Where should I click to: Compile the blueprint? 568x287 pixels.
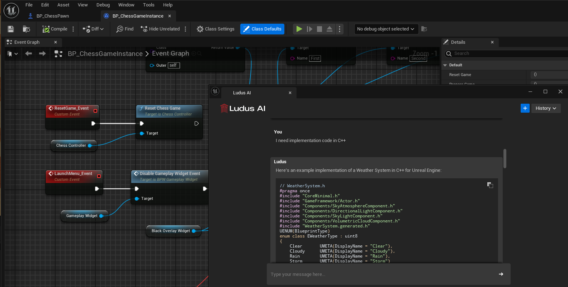tap(55, 29)
